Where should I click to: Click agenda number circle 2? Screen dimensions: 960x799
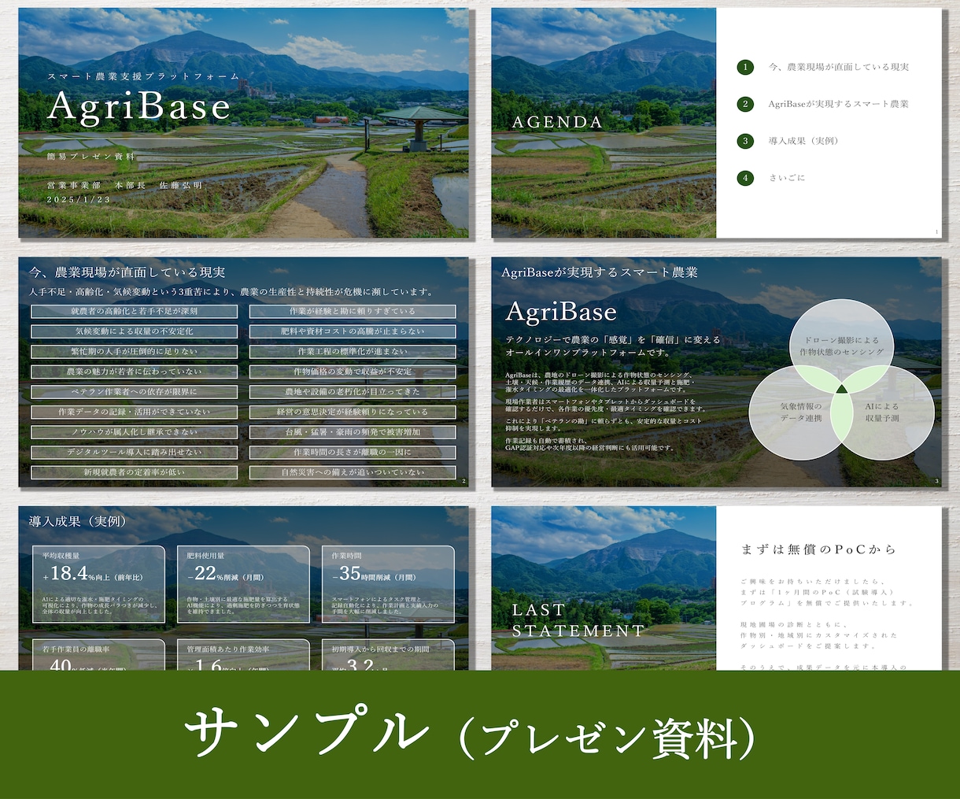745,104
